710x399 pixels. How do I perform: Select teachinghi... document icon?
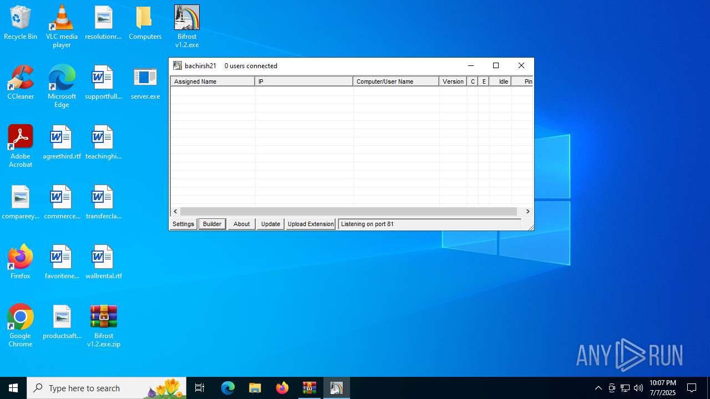pyautogui.click(x=103, y=143)
